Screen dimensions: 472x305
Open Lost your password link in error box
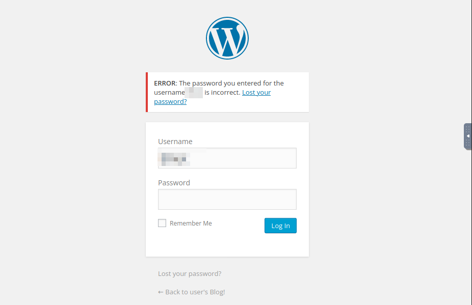point(256,92)
